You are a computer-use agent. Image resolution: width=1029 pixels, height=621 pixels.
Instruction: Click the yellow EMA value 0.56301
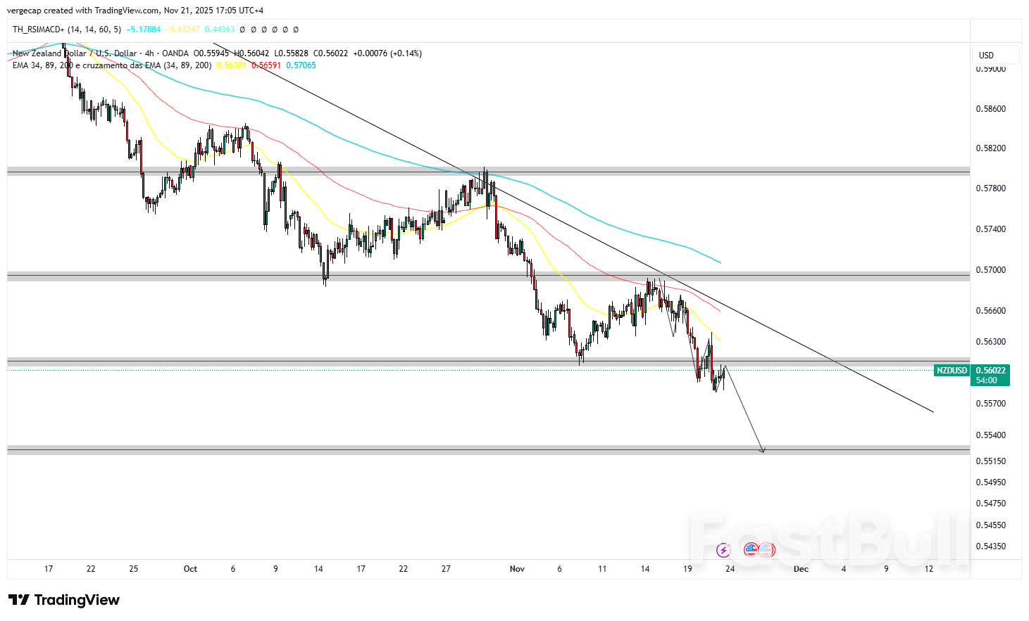[x=231, y=65]
